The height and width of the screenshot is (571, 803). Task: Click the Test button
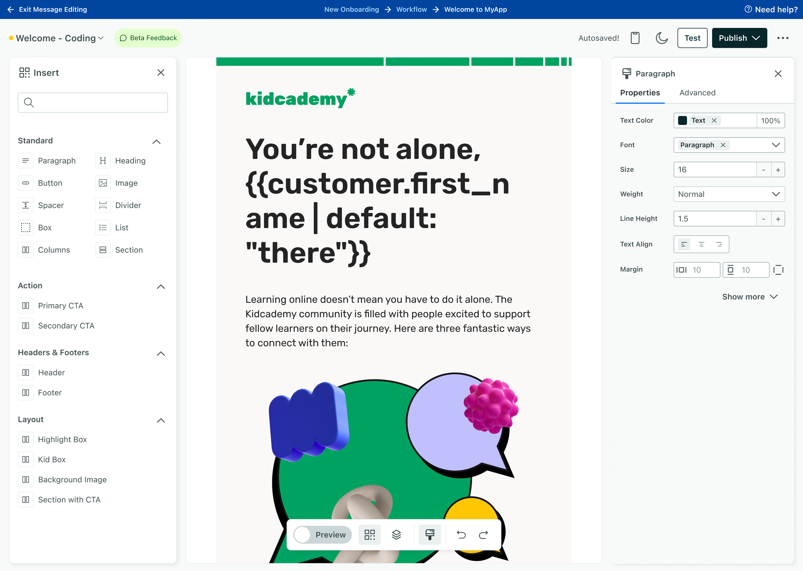tap(692, 38)
